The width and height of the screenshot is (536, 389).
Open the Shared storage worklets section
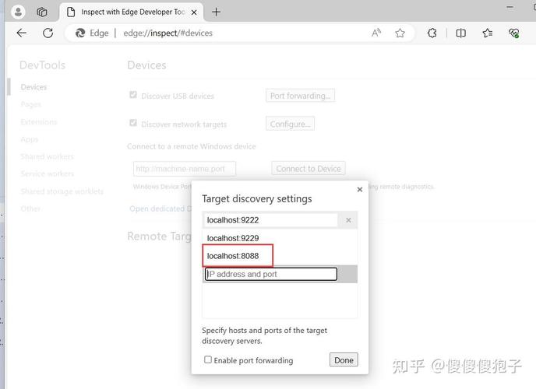pos(62,191)
